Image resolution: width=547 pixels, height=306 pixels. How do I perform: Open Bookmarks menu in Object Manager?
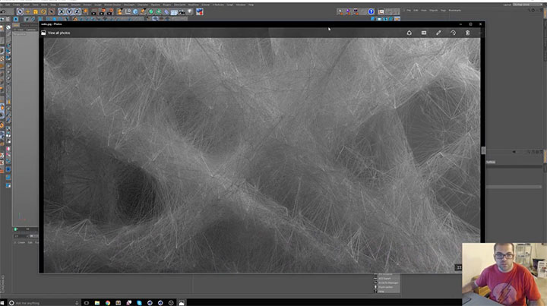454,11
